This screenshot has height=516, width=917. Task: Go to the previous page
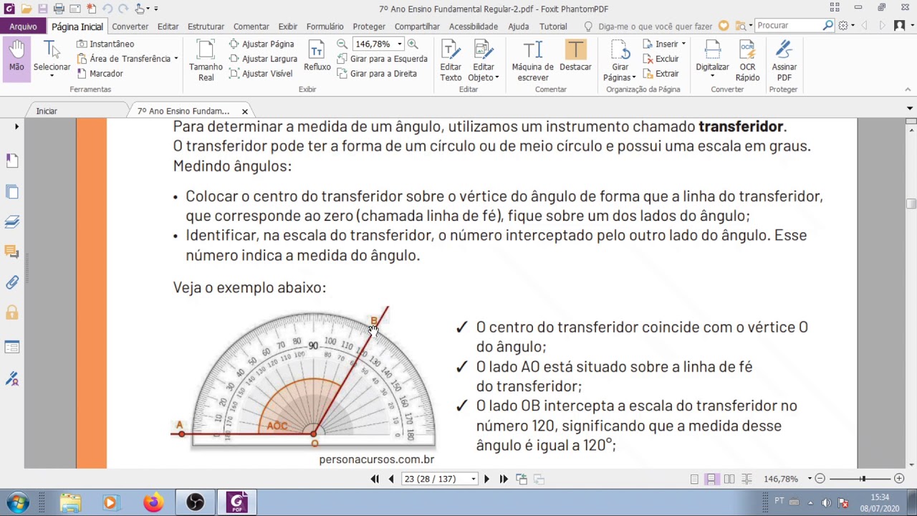click(x=390, y=479)
